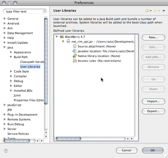The height and width of the screenshot is (158, 168).
Task: Expand the Data Management category
Action: click(5, 33)
